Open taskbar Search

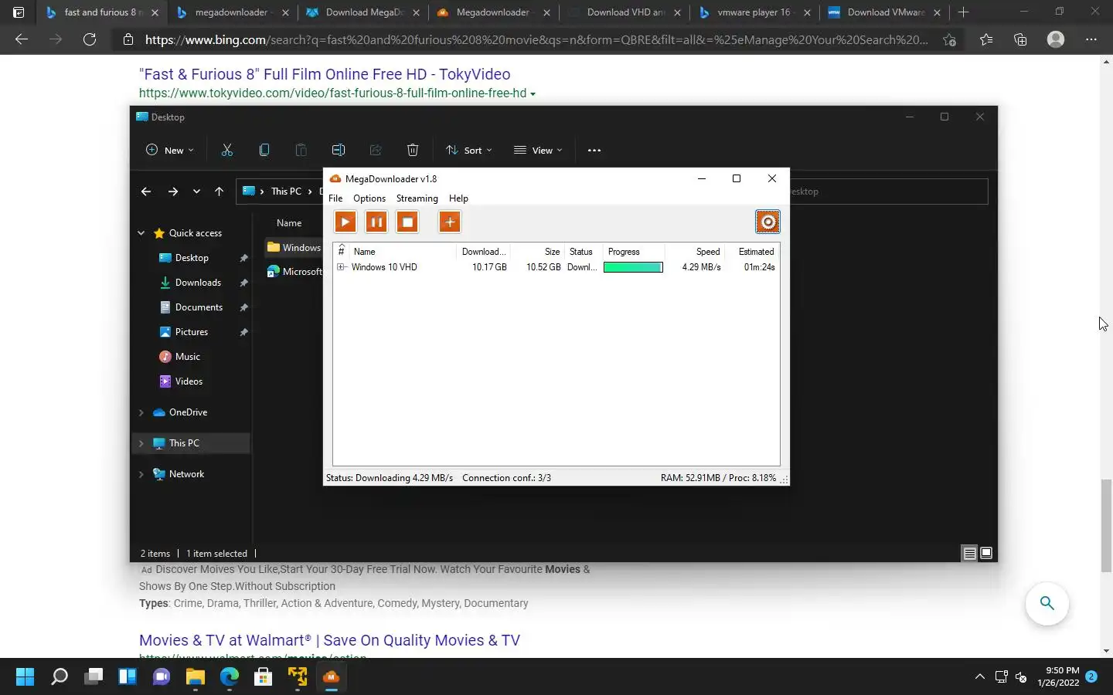(60, 677)
